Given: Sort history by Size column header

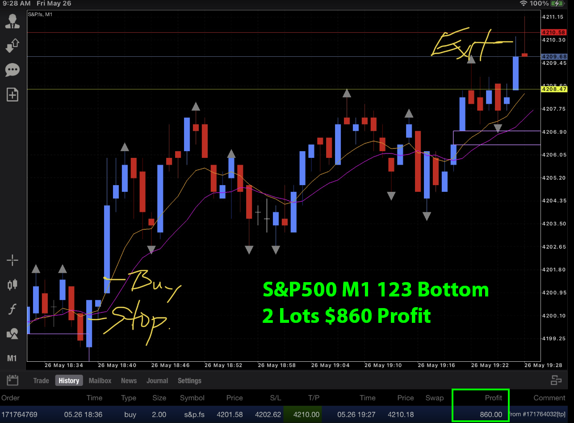Looking at the screenshot, I should click(x=159, y=398).
